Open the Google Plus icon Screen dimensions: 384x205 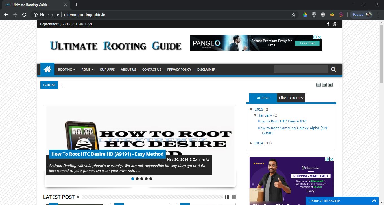pos(335,24)
